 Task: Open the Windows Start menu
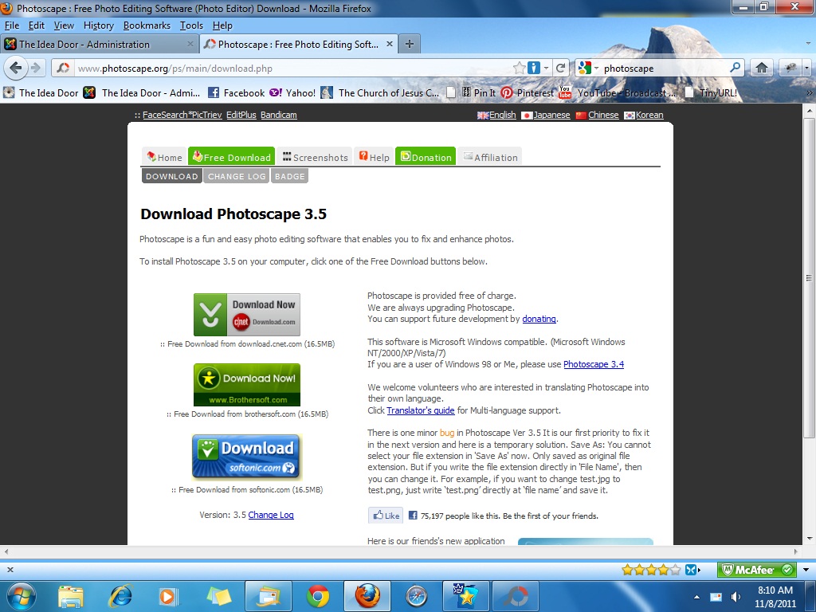pyautogui.click(x=22, y=596)
